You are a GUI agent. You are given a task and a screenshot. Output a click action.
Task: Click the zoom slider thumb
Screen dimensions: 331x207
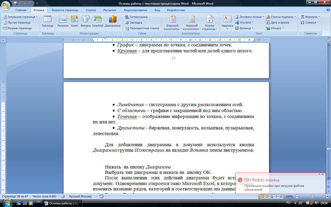click(x=312, y=196)
